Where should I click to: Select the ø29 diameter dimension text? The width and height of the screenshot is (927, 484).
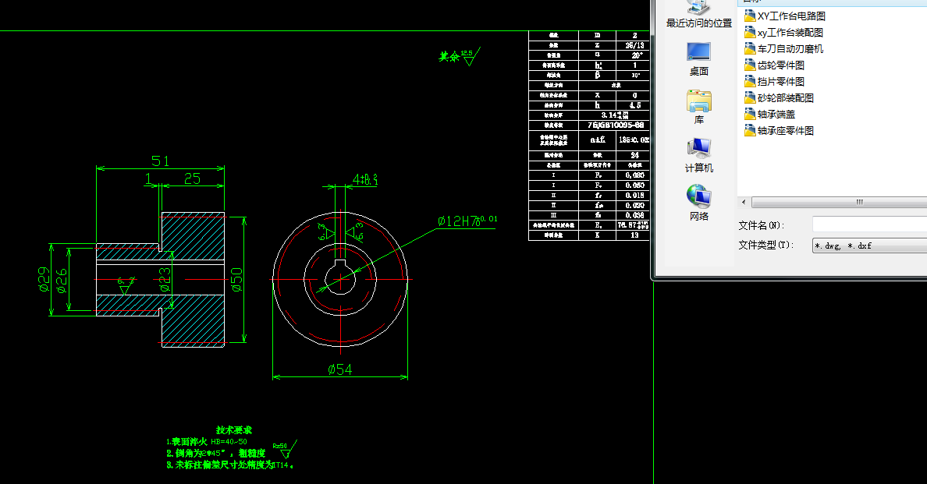point(44,279)
